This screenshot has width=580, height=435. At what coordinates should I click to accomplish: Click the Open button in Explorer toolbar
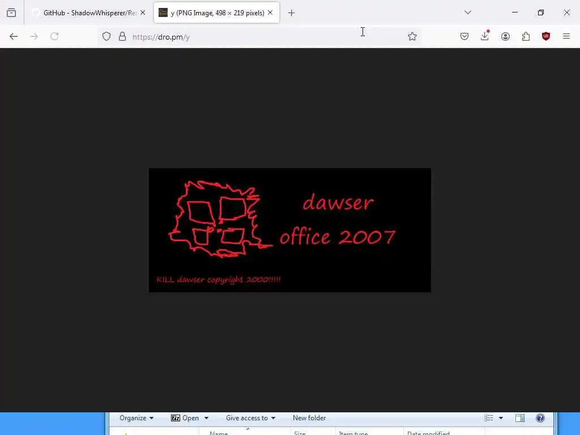click(185, 418)
